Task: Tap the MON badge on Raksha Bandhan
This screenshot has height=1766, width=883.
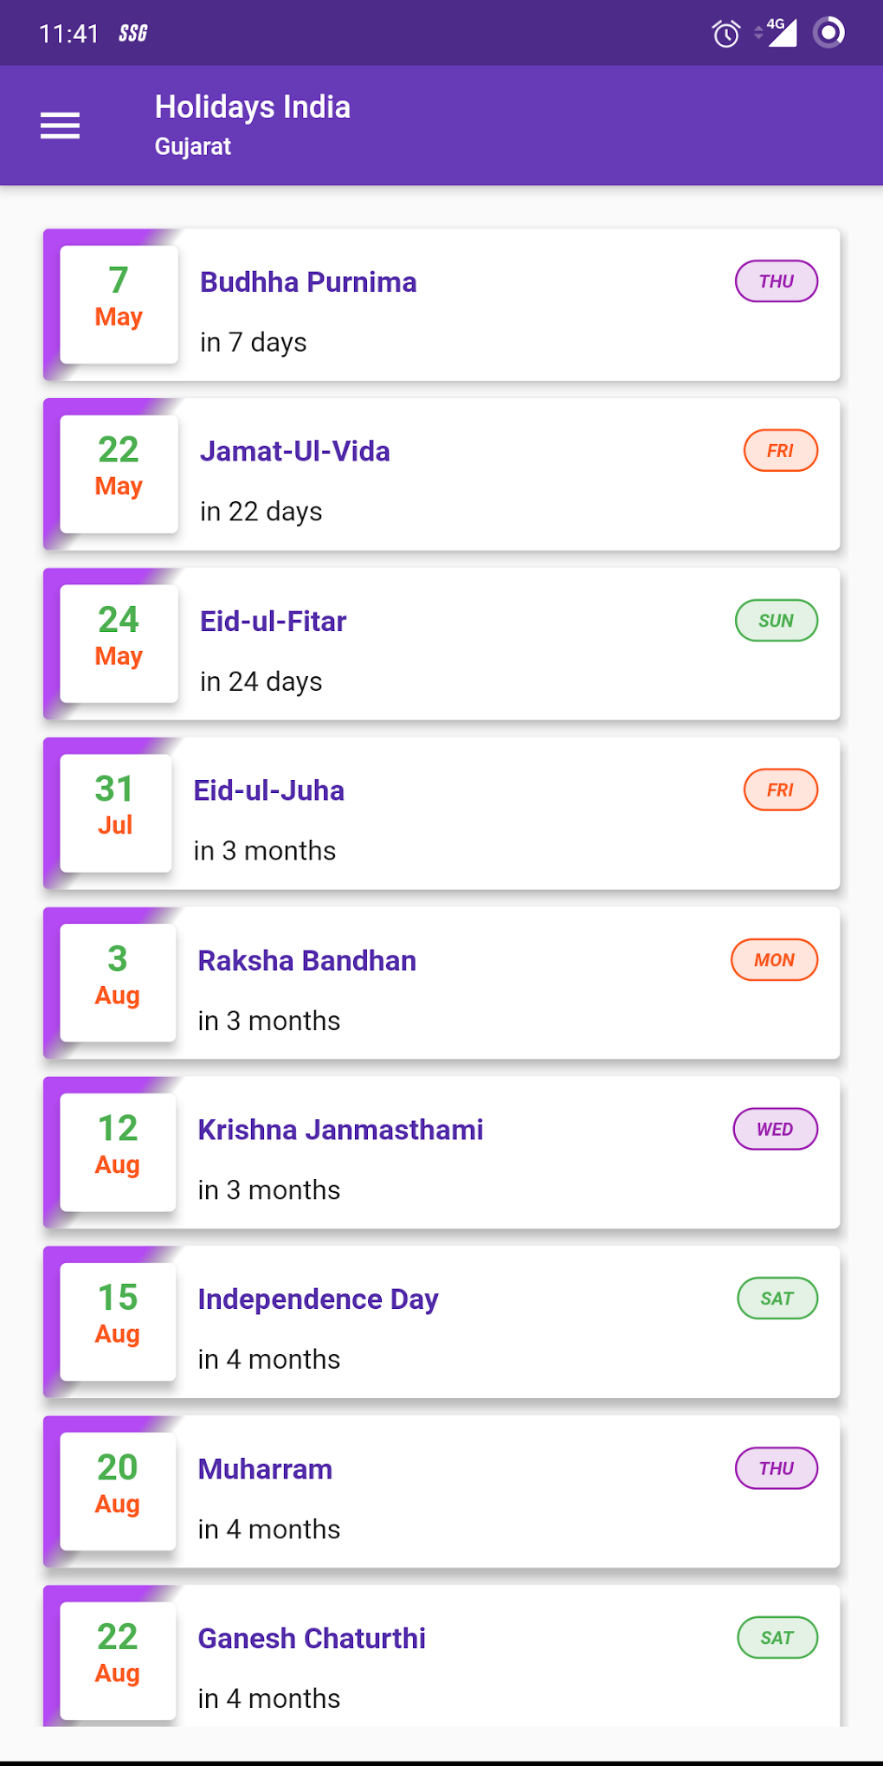Action: pos(774,960)
